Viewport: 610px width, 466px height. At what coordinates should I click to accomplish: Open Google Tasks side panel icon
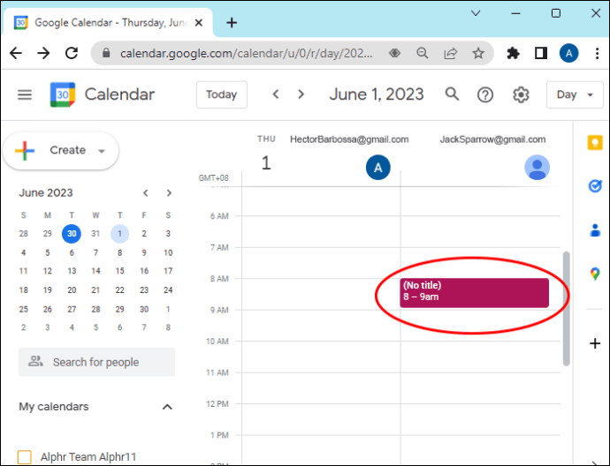(x=595, y=186)
